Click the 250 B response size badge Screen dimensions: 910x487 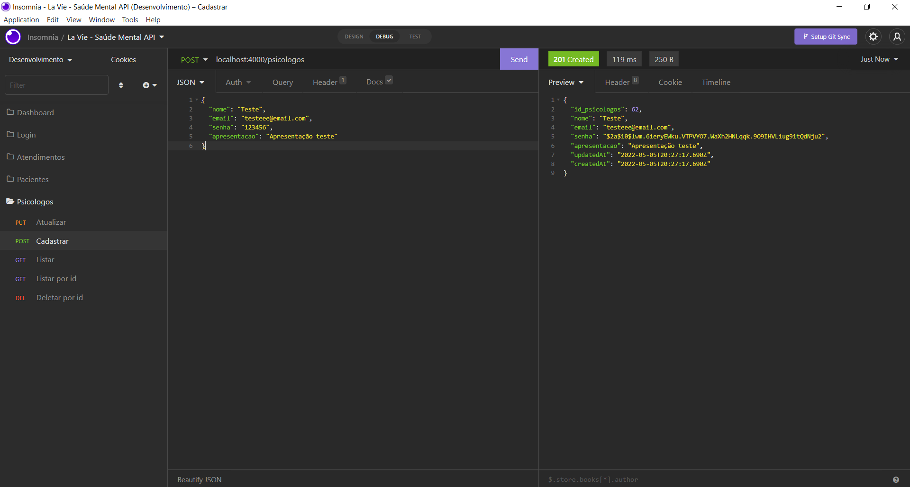click(664, 59)
